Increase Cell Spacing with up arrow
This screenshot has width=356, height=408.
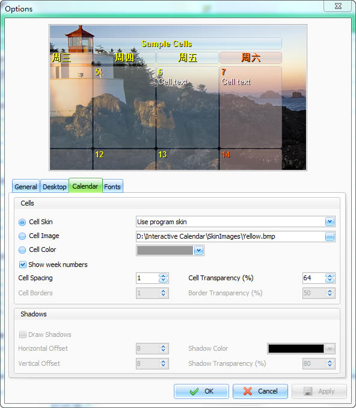(164, 276)
